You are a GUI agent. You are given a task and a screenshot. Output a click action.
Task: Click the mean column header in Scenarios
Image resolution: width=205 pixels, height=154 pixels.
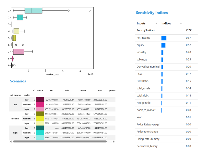pyautogui.click(x=83, y=90)
